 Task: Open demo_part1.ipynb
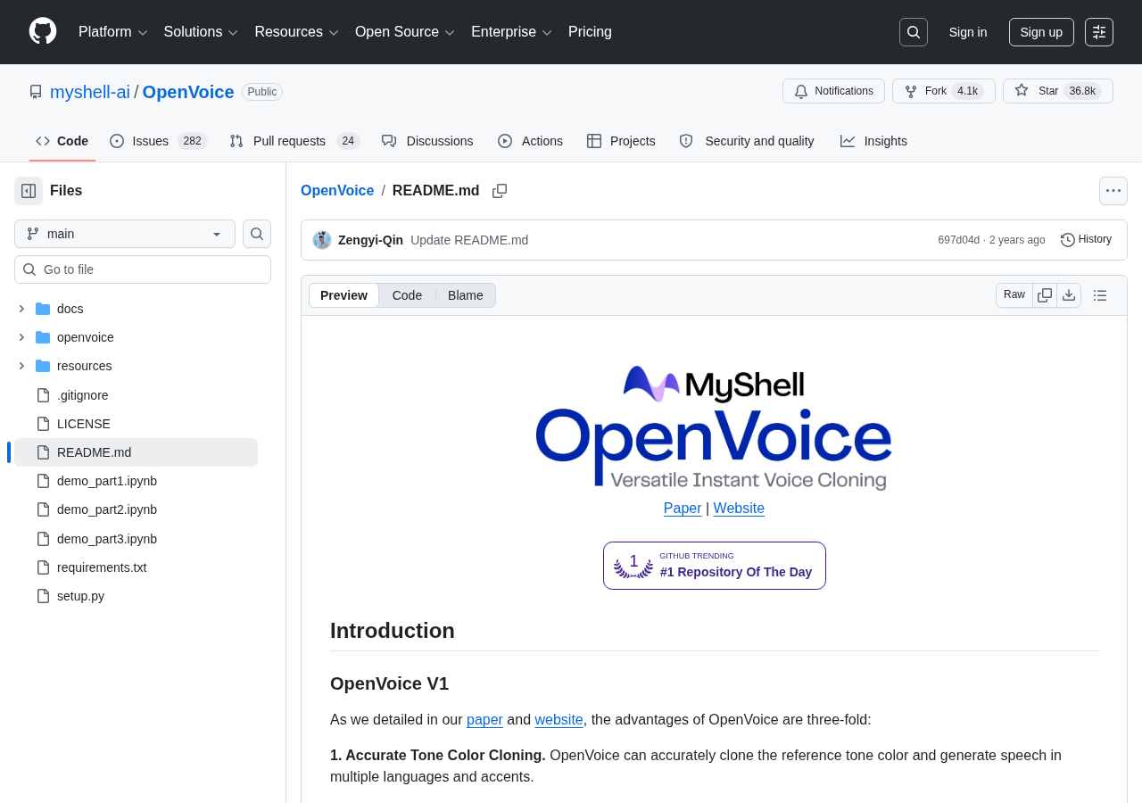click(136, 481)
